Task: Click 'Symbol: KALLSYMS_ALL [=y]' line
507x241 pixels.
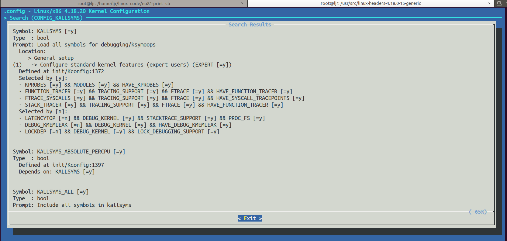Action: point(51,192)
